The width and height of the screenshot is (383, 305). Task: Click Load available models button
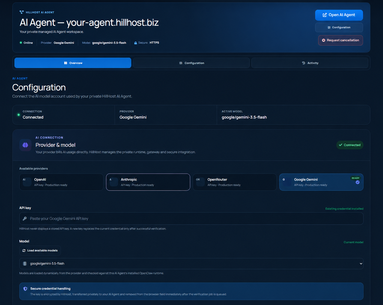point(40,250)
